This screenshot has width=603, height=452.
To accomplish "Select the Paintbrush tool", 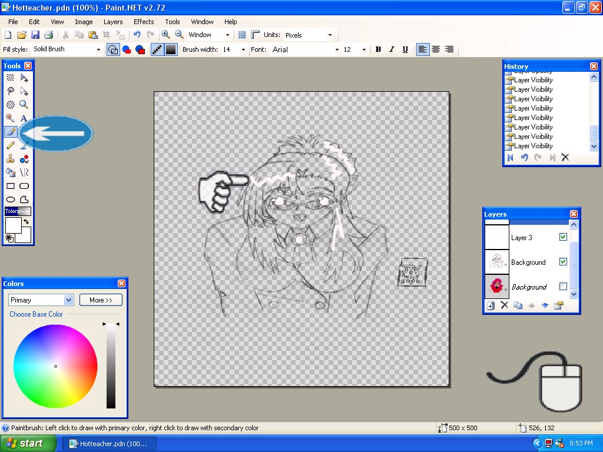I will (11, 132).
